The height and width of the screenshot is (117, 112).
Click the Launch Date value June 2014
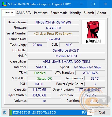click(53, 39)
